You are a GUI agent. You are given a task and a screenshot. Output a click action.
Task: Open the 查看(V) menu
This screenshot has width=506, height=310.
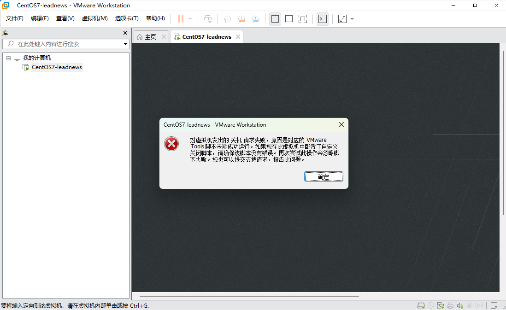(65, 18)
